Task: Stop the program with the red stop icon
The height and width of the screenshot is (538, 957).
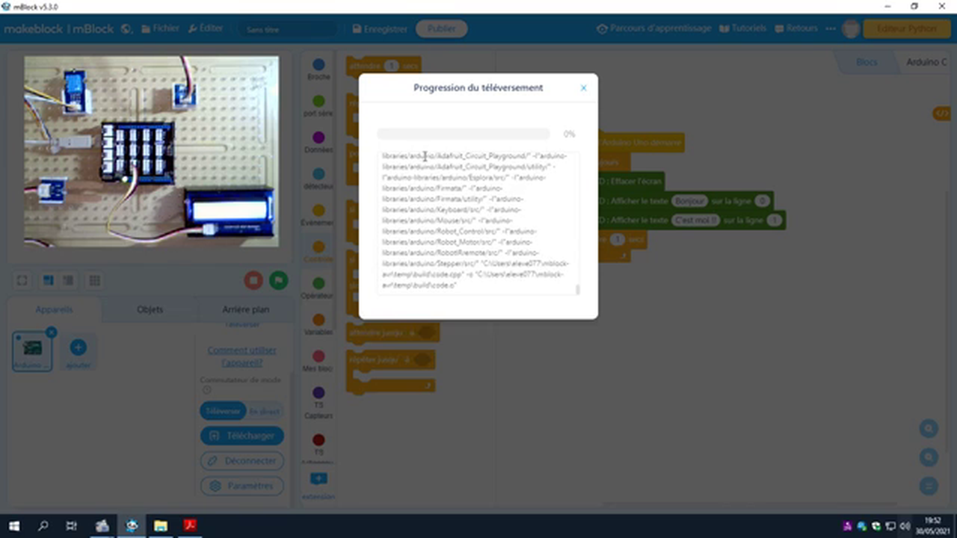Action: [x=253, y=280]
